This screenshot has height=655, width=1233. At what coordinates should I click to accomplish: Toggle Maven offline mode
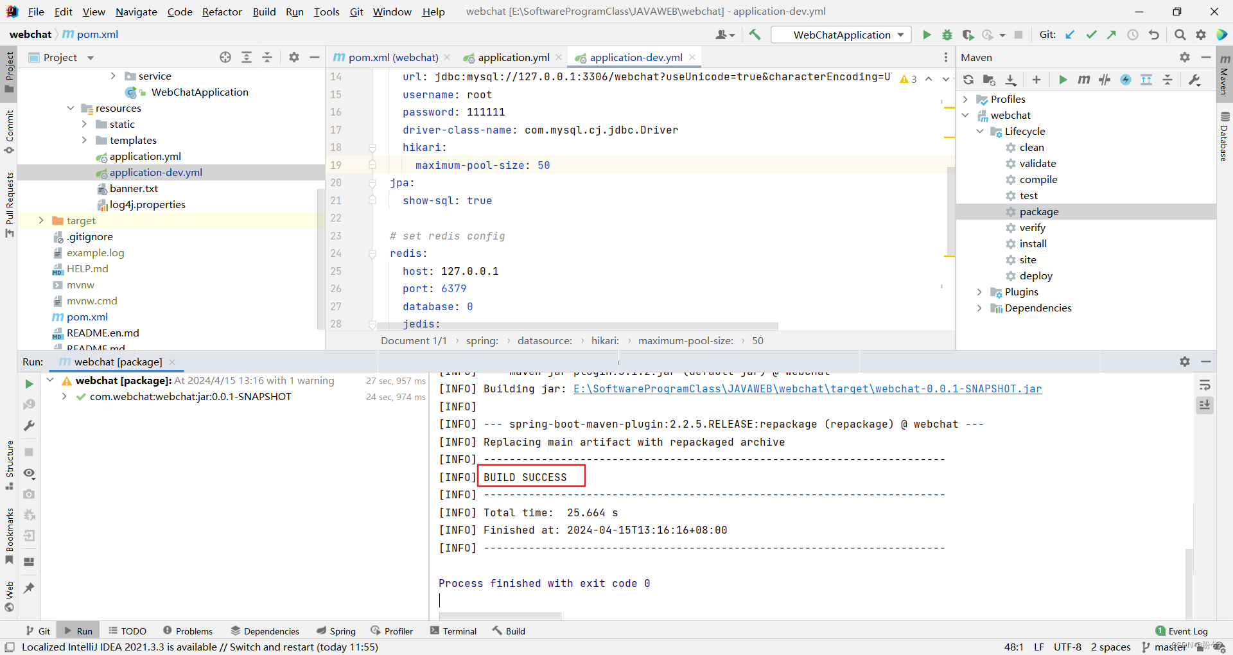pos(1105,80)
